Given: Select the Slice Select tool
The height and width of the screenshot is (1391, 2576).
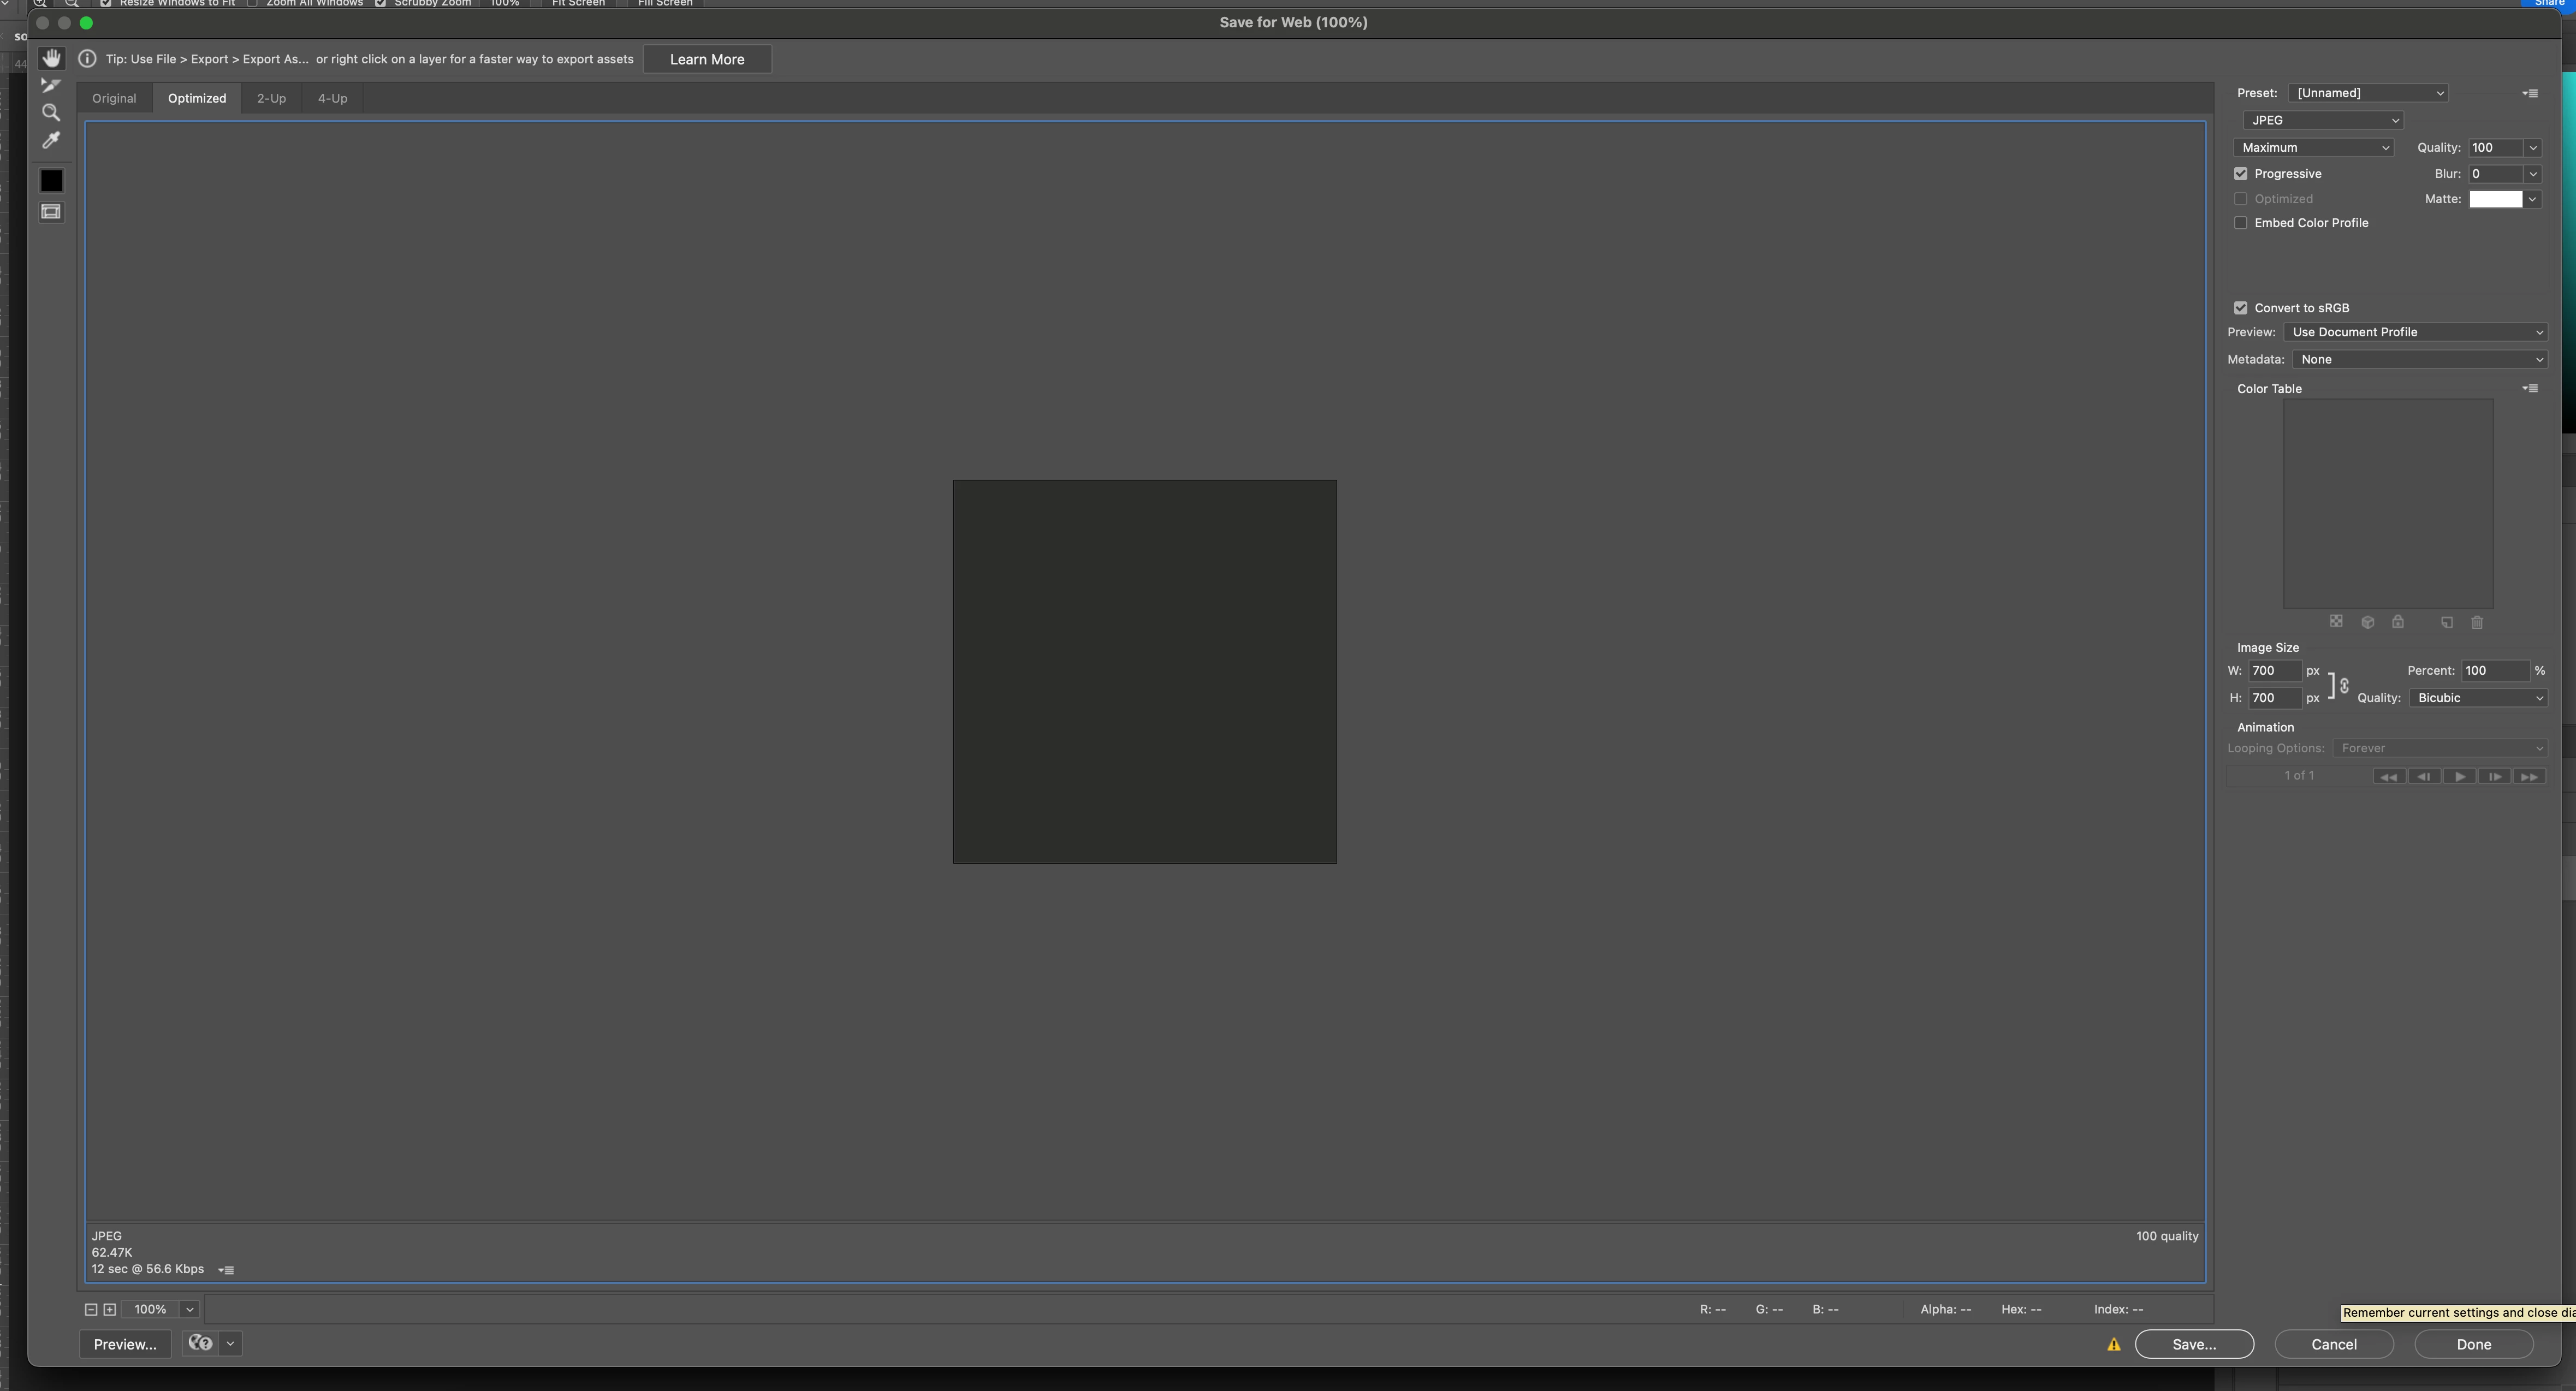Looking at the screenshot, I should (x=51, y=85).
